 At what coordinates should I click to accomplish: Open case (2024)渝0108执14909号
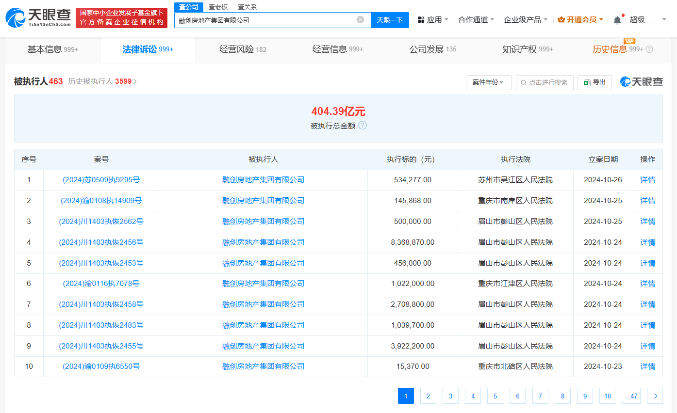pyautogui.click(x=101, y=201)
